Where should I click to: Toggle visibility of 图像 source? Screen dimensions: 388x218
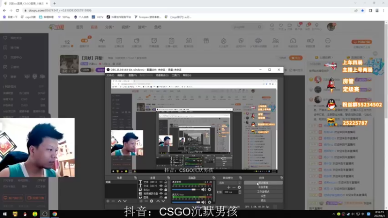[161, 197]
